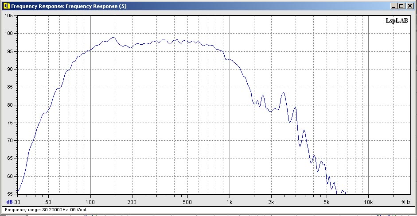Click the 85 dB axis label
Viewport: 417px width, 216px height.
coord(10,87)
